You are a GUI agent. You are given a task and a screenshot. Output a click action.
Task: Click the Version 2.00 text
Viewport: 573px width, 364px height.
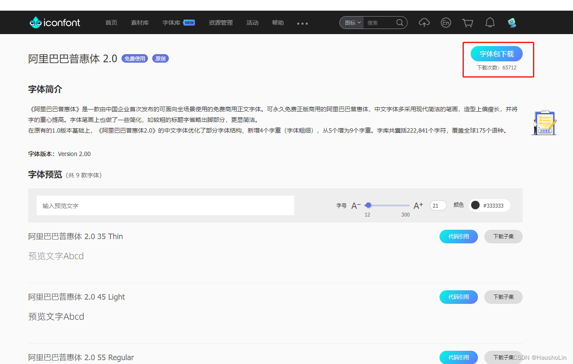(x=74, y=154)
